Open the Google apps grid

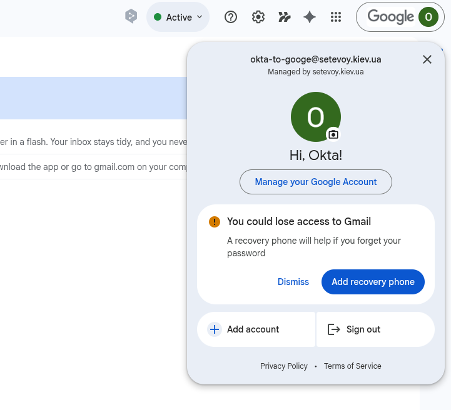(x=336, y=17)
